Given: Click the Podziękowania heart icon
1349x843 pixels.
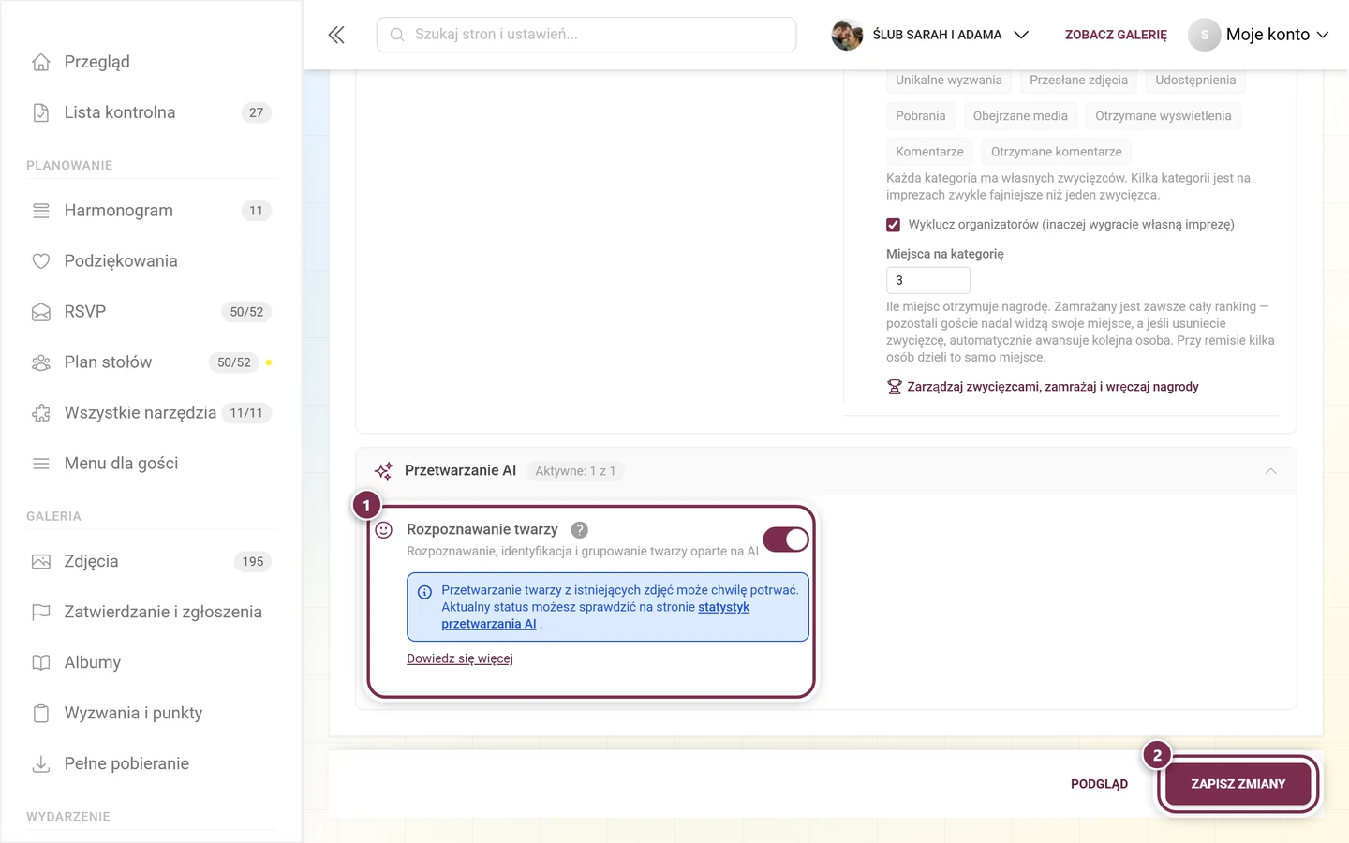Looking at the screenshot, I should 41,261.
